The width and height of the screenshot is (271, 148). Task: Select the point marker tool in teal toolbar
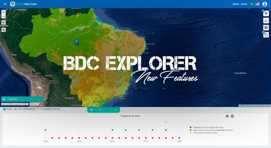point(91,110)
